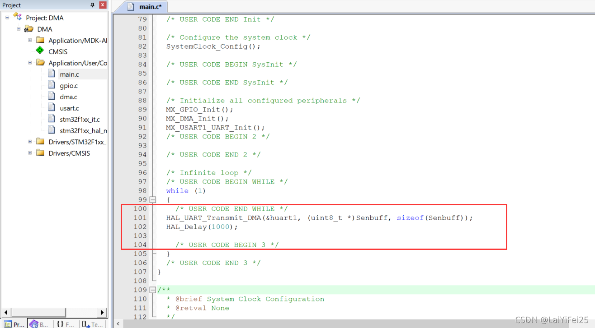Image resolution: width=595 pixels, height=328 pixels.
Task: Collapse the Project: DMA root node
Action: click(7, 18)
